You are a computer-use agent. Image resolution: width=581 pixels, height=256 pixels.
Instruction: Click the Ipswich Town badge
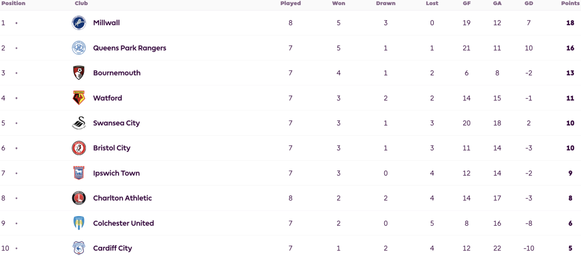pyautogui.click(x=79, y=173)
